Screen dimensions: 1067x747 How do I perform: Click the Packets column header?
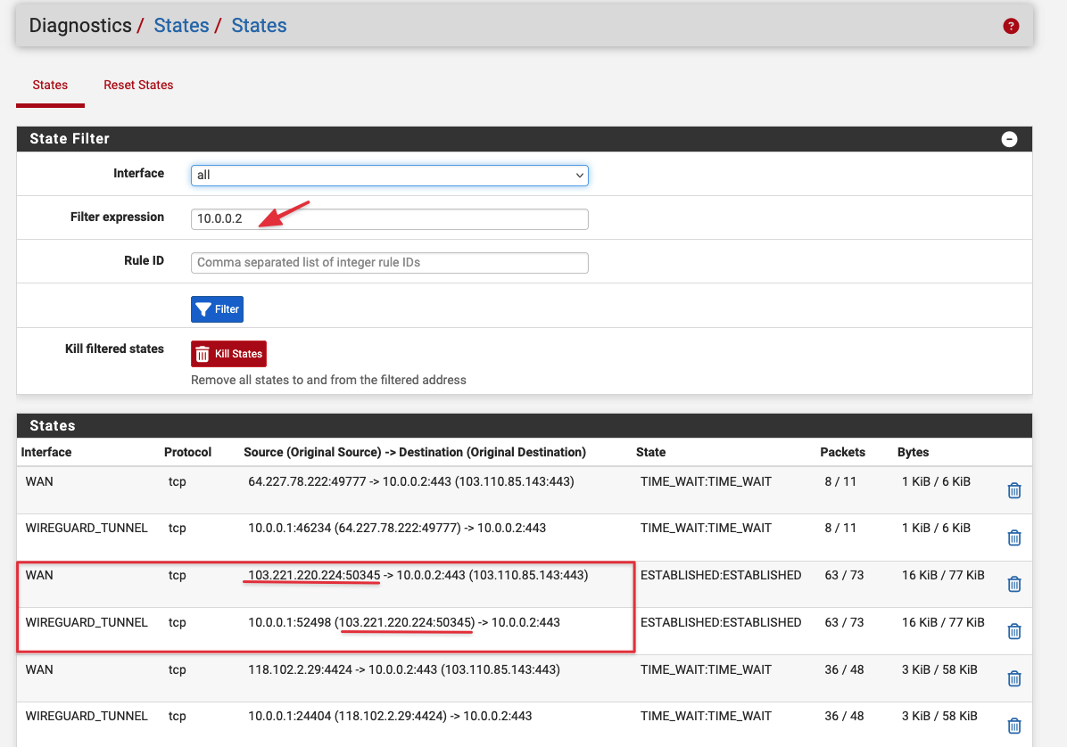(x=842, y=453)
